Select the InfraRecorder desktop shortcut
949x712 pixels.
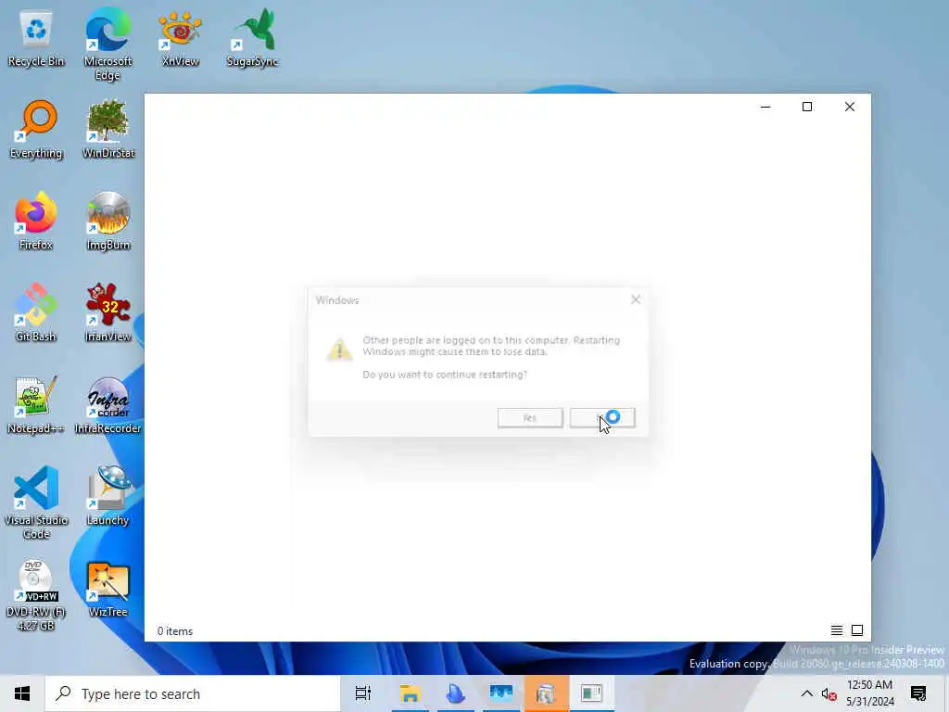pyautogui.click(x=108, y=405)
